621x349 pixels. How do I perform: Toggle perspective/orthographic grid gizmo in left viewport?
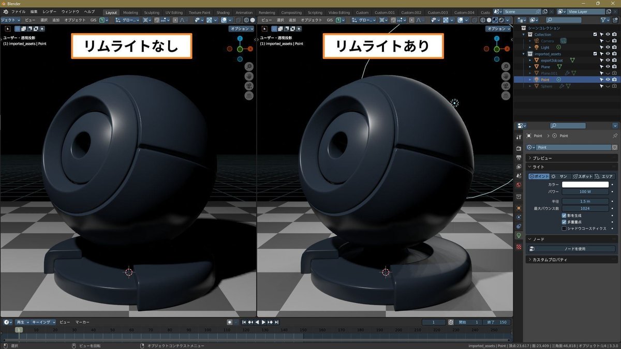(249, 96)
